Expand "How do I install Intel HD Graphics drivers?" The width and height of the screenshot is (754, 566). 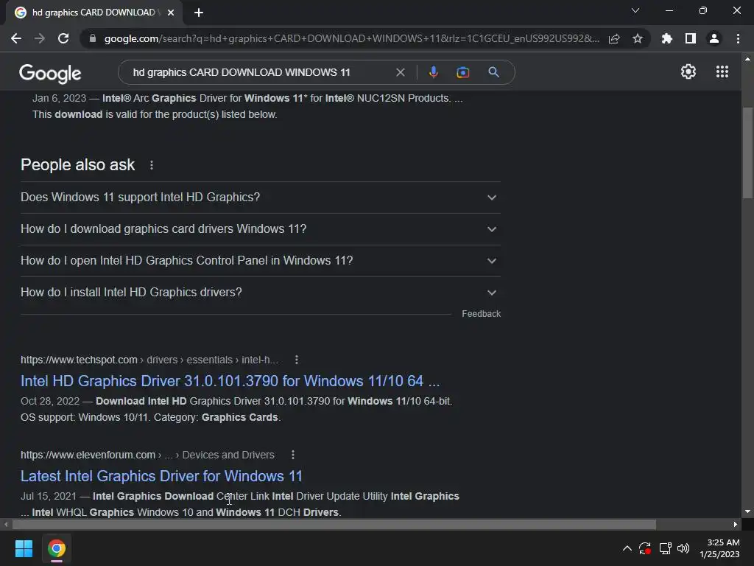tap(261, 293)
